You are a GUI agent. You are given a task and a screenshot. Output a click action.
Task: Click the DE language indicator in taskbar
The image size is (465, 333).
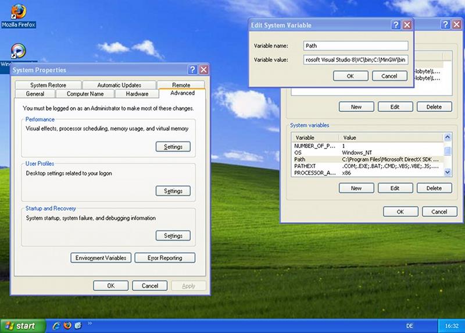point(410,326)
